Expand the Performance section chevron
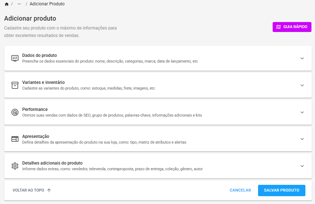The width and height of the screenshot is (315, 204). 302,112
